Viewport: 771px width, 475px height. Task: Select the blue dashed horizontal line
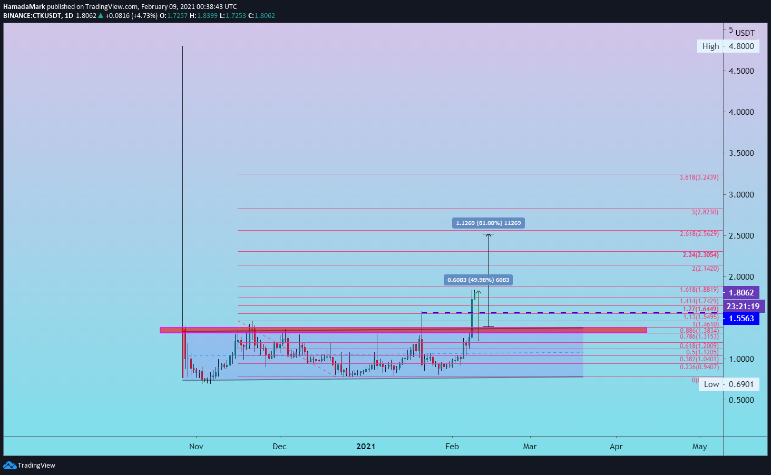click(572, 313)
